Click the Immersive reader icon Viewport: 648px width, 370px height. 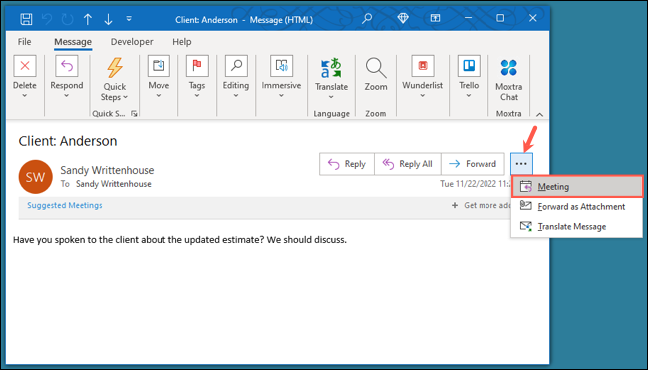281,66
